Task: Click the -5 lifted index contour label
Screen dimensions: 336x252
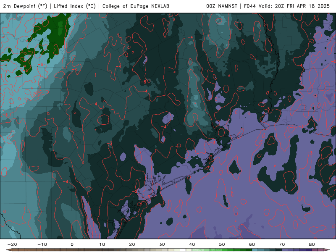Action: 143,82
